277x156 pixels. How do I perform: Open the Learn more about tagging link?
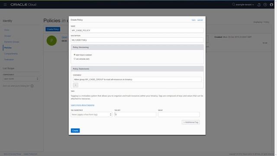click(83, 105)
